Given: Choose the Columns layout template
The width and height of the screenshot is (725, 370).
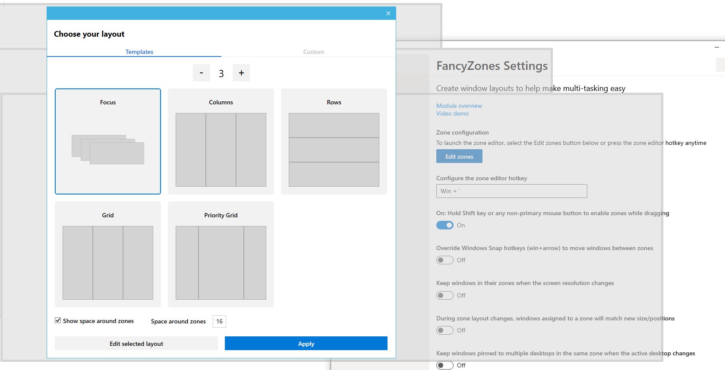Looking at the screenshot, I should click(221, 141).
